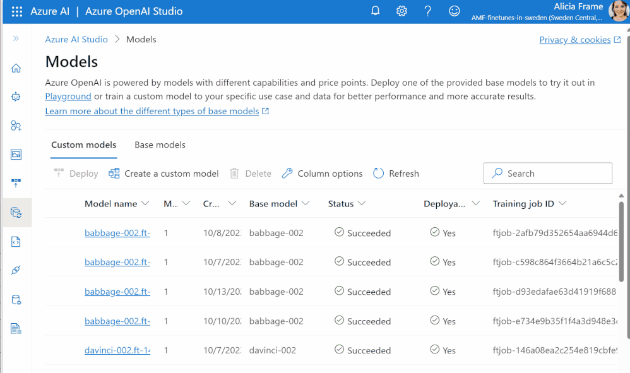Open Azure settings via the gear icon
630x373 pixels.
(401, 11)
